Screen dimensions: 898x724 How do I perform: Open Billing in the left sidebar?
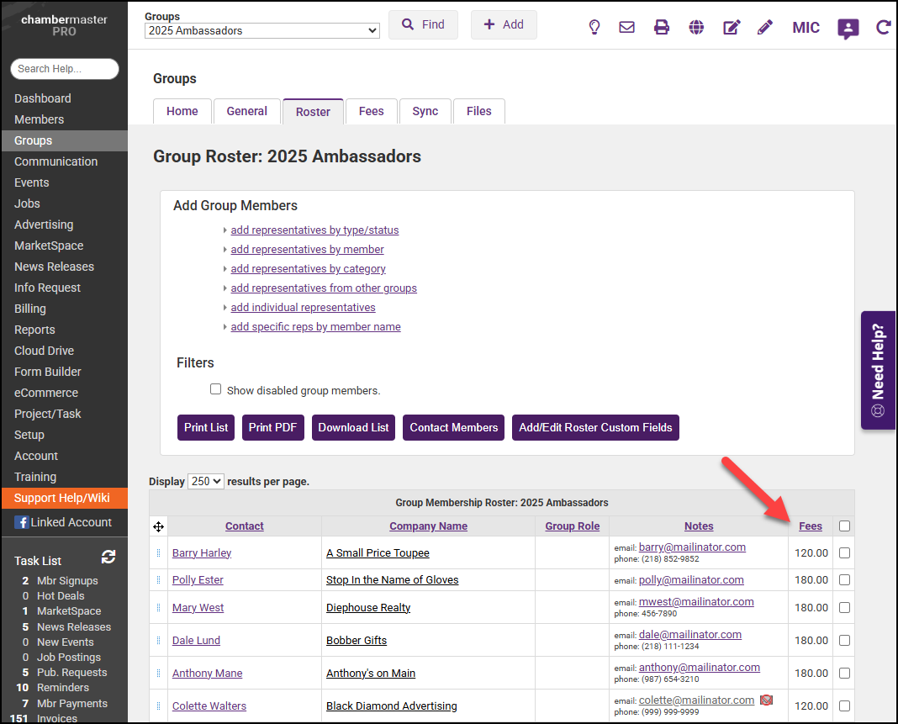click(x=30, y=309)
